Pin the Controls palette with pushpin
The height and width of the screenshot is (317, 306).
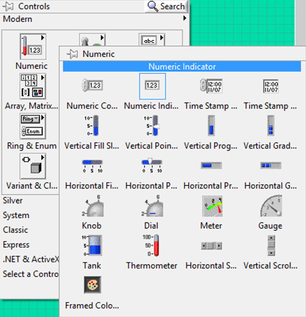(8, 6)
